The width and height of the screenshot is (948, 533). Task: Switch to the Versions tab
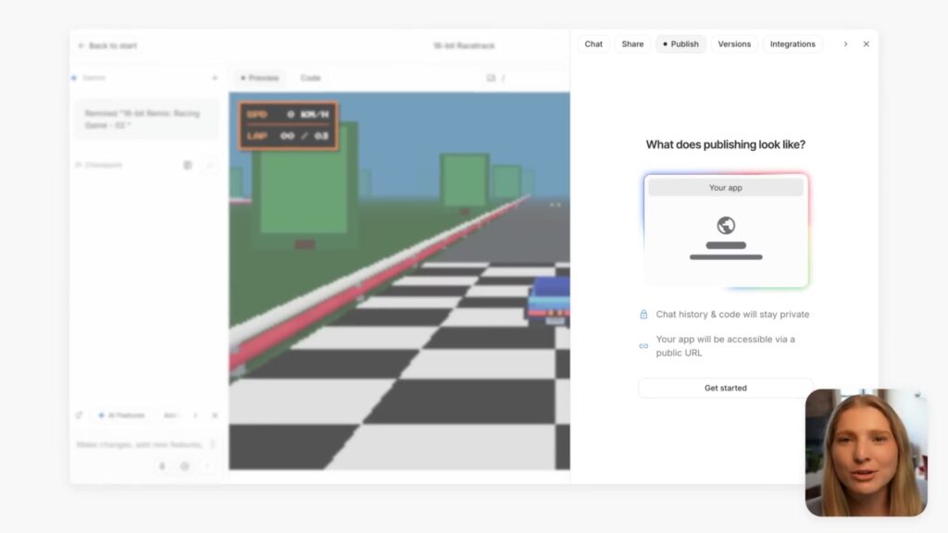point(734,44)
